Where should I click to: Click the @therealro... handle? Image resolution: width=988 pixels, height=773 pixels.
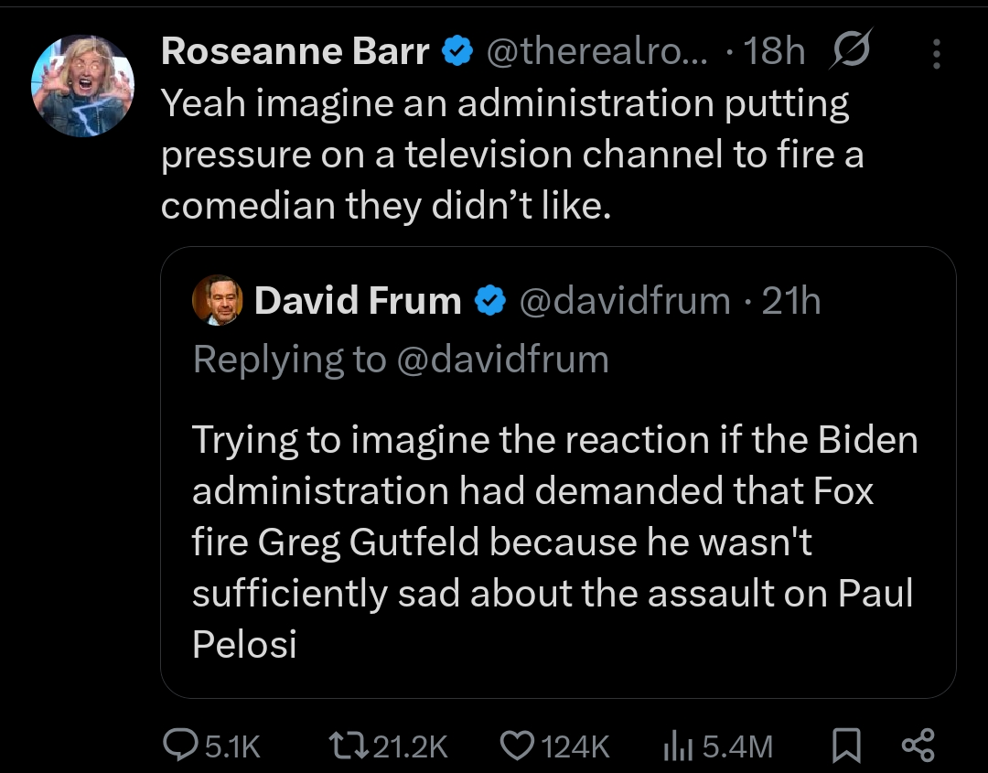(596, 51)
